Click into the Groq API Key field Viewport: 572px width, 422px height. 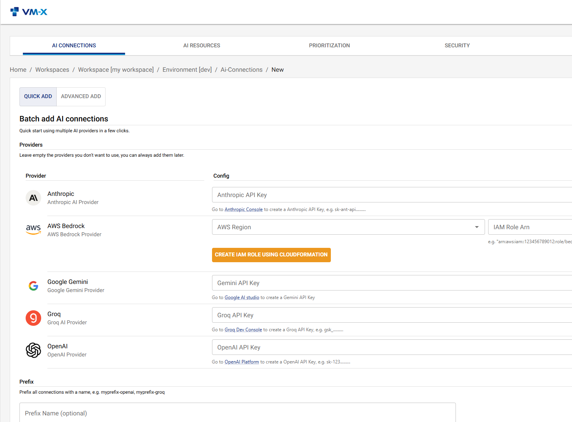tap(392, 315)
